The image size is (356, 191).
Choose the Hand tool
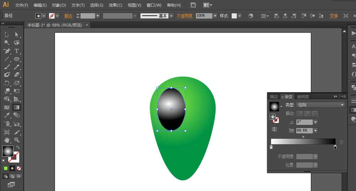pyautogui.click(x=7, y=140)
